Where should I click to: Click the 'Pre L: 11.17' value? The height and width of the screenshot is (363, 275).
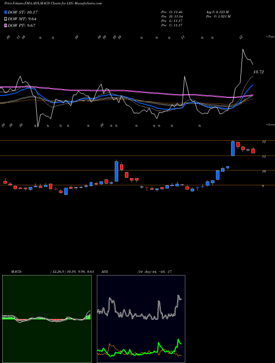pos(172,21)
